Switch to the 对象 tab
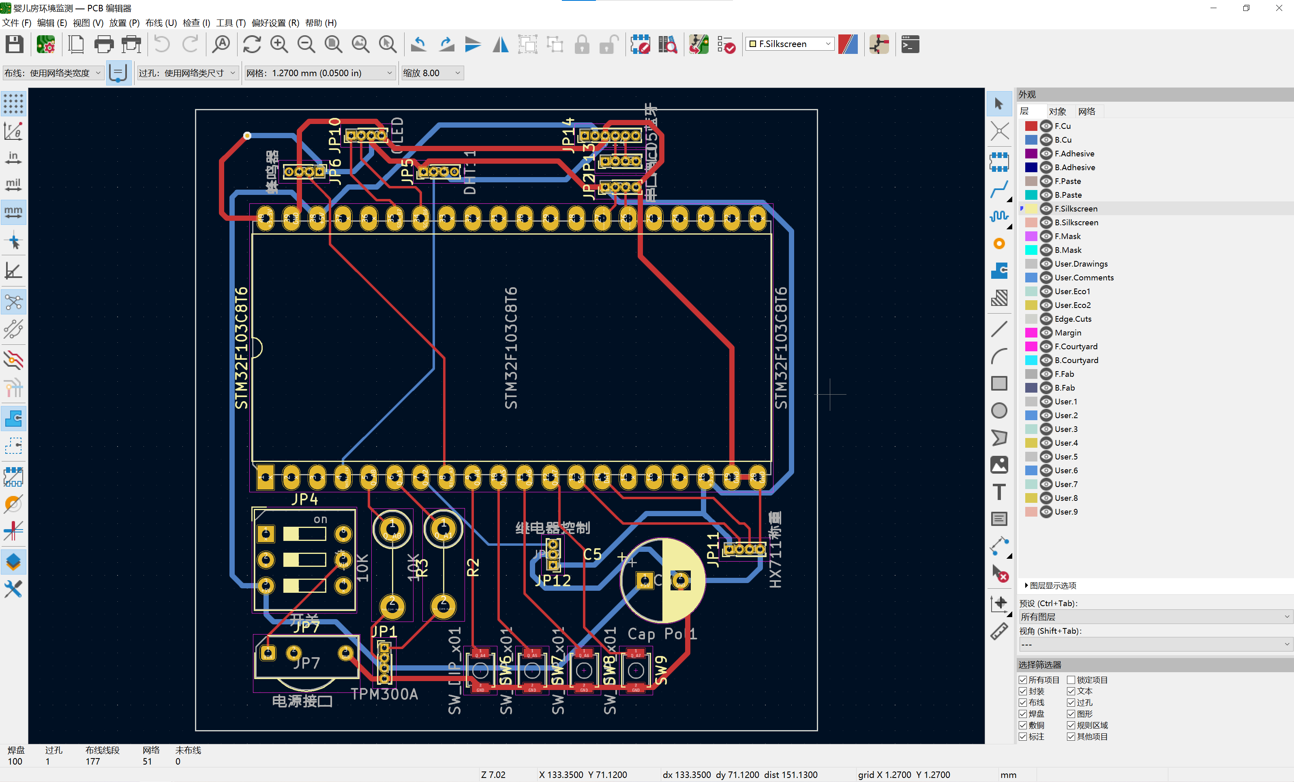 pyautogui.click(x=1057, y=111)
